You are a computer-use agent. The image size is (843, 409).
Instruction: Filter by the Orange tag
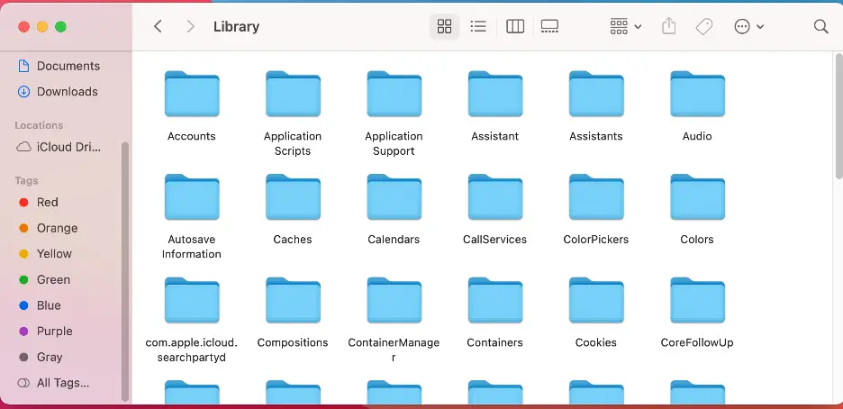pyautogui.click(x=49, y=229)
